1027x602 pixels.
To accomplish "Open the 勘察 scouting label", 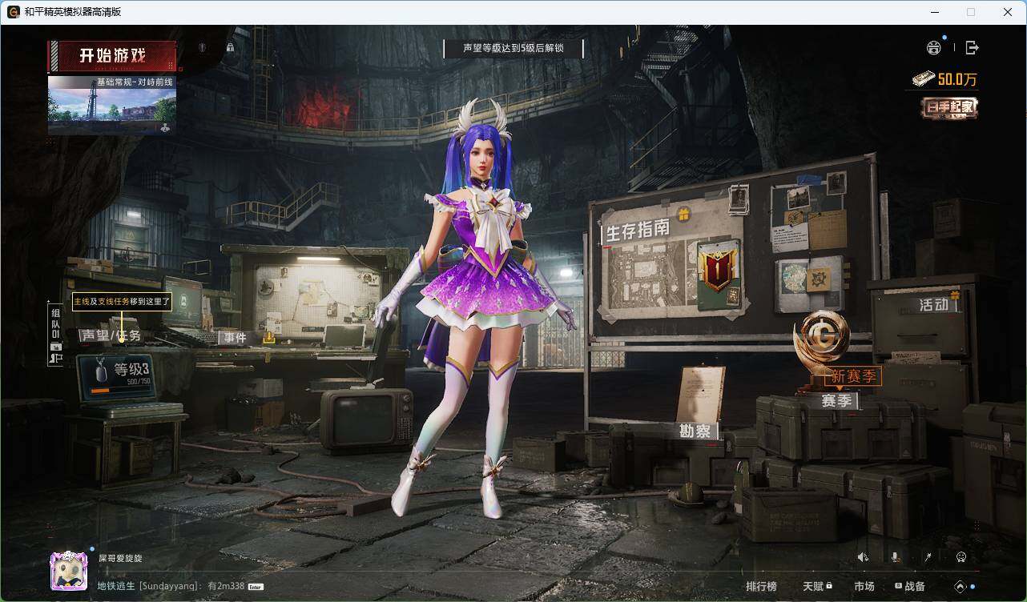I will point(695,431).
